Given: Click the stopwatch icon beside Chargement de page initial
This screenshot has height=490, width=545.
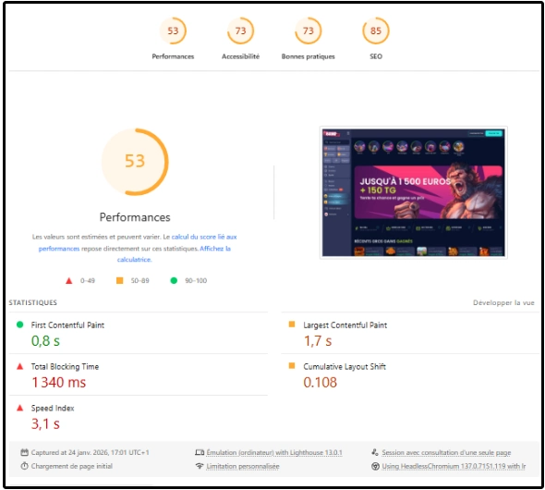Looking at the screenshot, I should click(24, 466).
